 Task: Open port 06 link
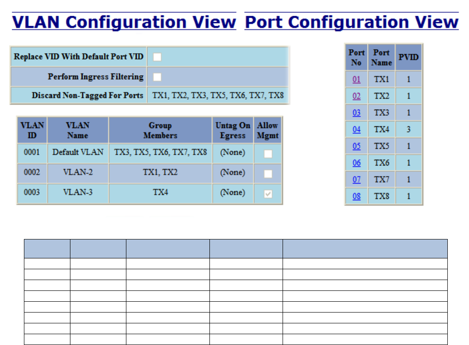[x=356, y=163]
